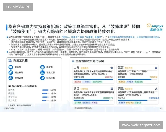Click the 智算产业规模 progress bar in 上海 card
Screen dimensions: 166x132
(93, 79)
